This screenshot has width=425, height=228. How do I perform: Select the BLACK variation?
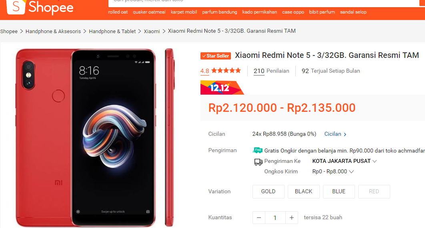[304, 192]
